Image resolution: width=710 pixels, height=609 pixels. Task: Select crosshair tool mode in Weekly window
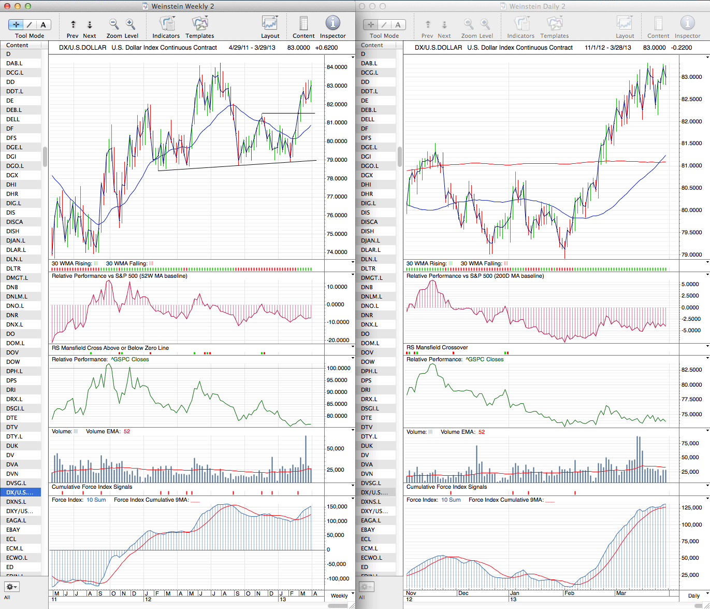16,25
